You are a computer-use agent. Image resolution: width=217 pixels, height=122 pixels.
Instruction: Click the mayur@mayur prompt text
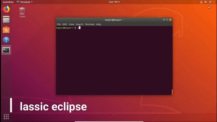pos(66,28)
